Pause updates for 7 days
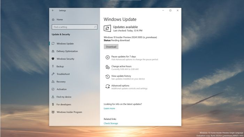Screen dimensions: 244x137 click(123, 56)
